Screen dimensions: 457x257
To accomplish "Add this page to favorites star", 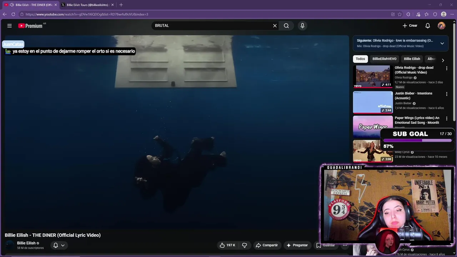I will pos(400,14).
